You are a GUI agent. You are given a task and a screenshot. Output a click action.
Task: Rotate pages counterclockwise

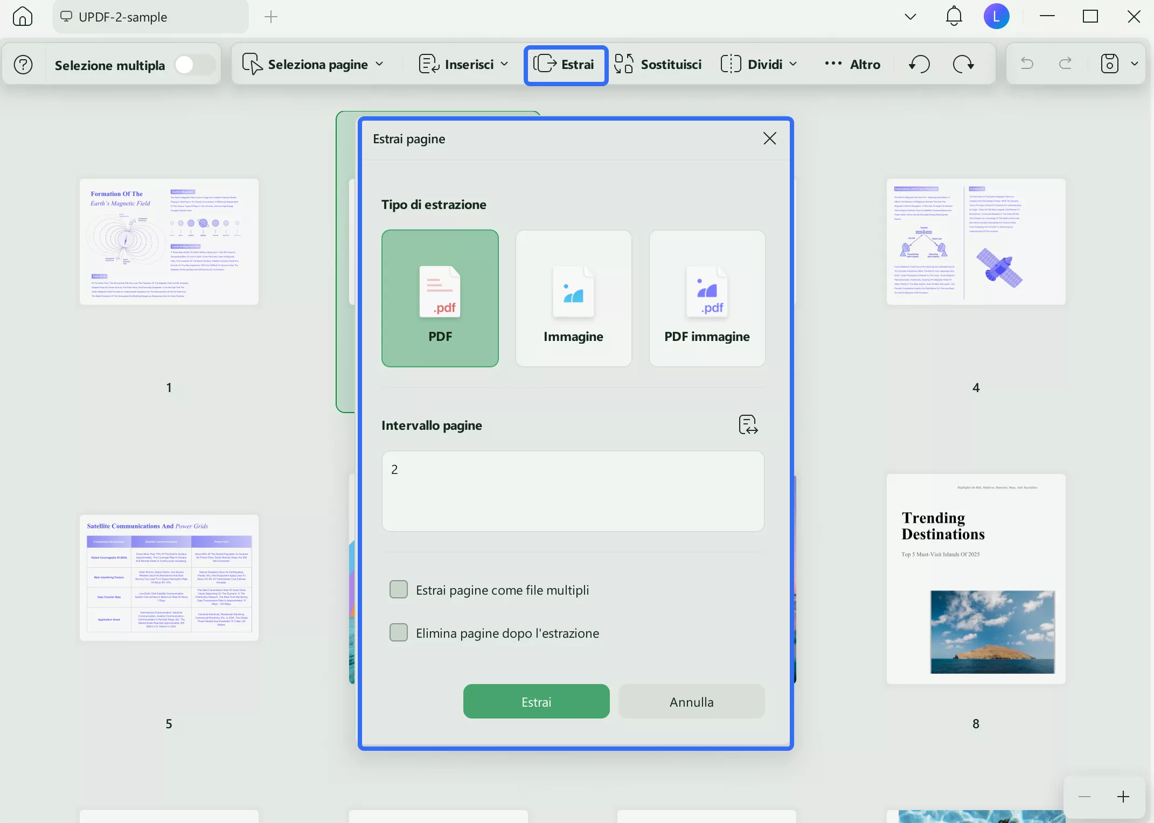coord(919,64)
